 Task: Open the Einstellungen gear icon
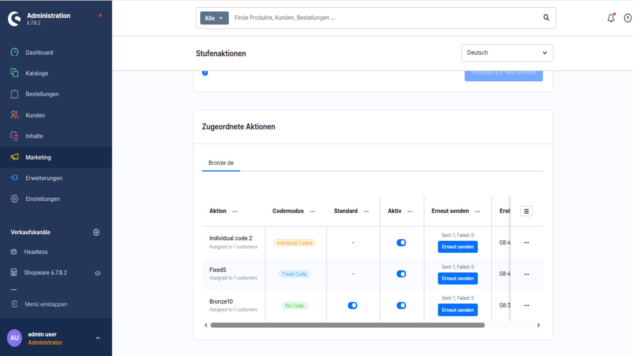point(15,199)
